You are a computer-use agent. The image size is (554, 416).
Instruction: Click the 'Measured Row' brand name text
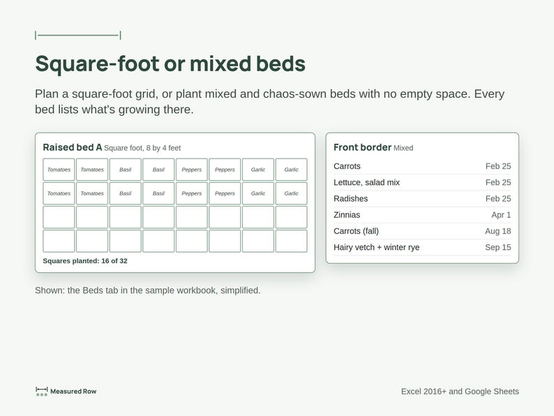pyautogui.click(x=73, y=392)
